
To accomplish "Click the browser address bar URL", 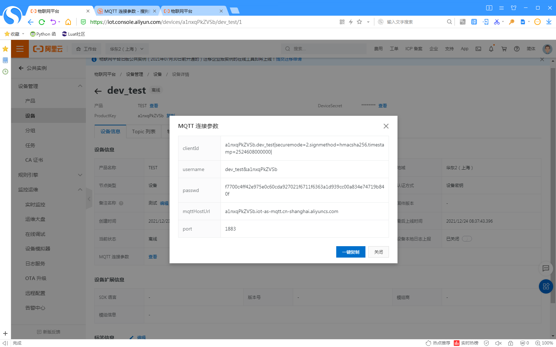I will coord(166,22).
